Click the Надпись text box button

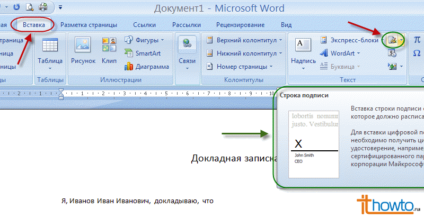303,53
